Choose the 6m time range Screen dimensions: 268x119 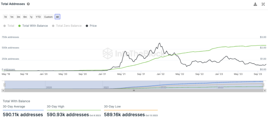[25, 17]
